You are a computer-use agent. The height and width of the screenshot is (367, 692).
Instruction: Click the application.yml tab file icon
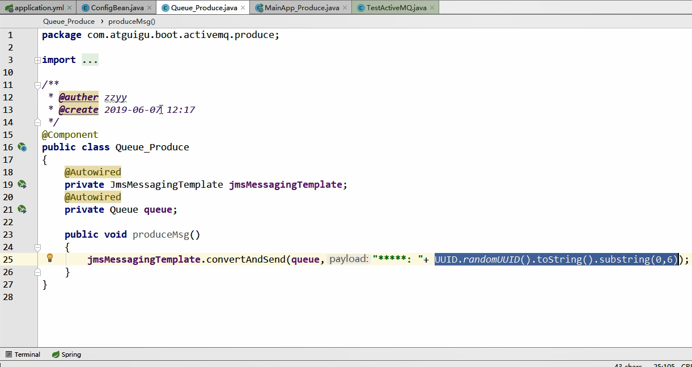point(9,8)
